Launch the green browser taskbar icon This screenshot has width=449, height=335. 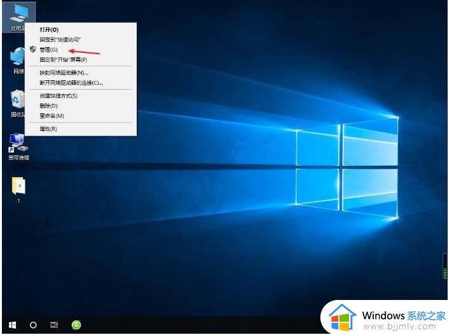point(76,325)
